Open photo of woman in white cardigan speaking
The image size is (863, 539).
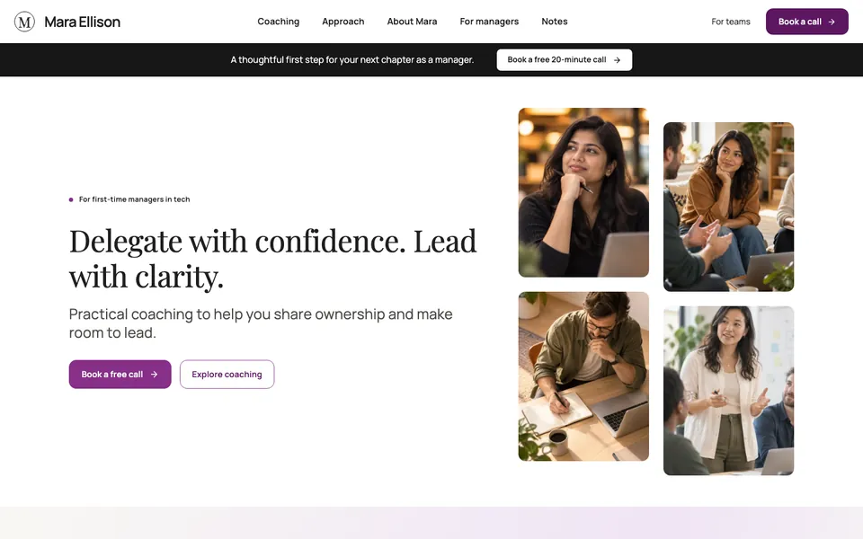tap(728, 390)
